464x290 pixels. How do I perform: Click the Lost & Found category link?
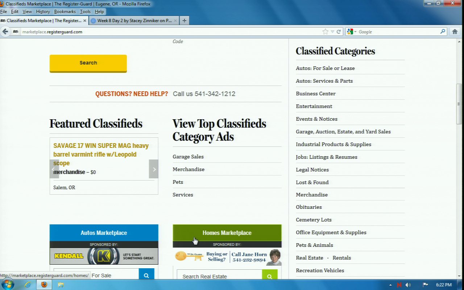(312, 182)
